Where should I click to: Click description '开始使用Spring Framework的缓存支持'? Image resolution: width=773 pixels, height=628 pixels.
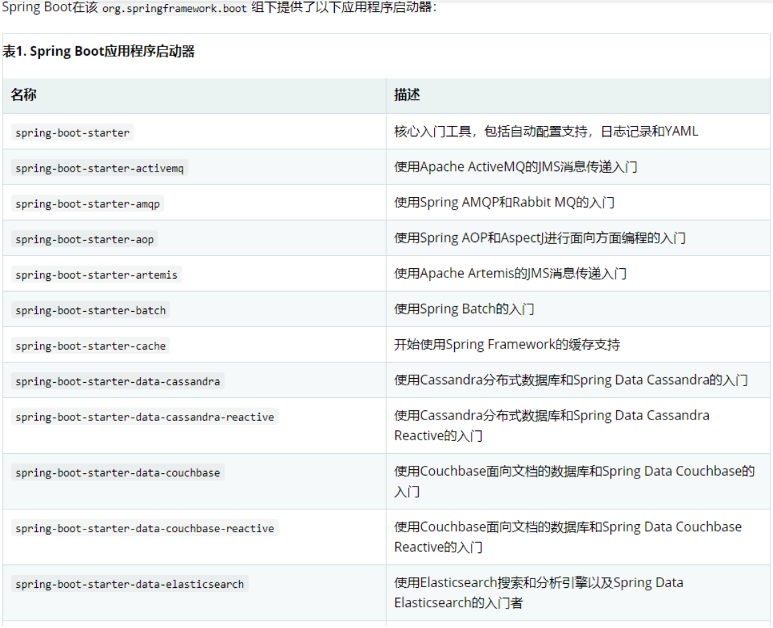tap(507, 344)
